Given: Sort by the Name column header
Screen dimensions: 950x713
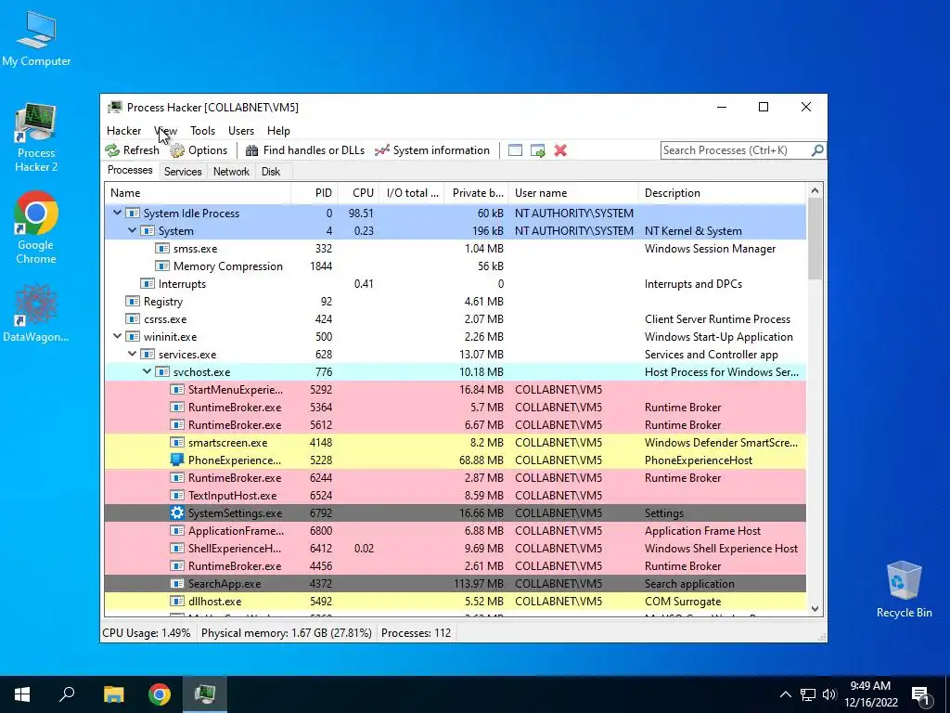Looking at the screenshot, I should click(198, 193).
